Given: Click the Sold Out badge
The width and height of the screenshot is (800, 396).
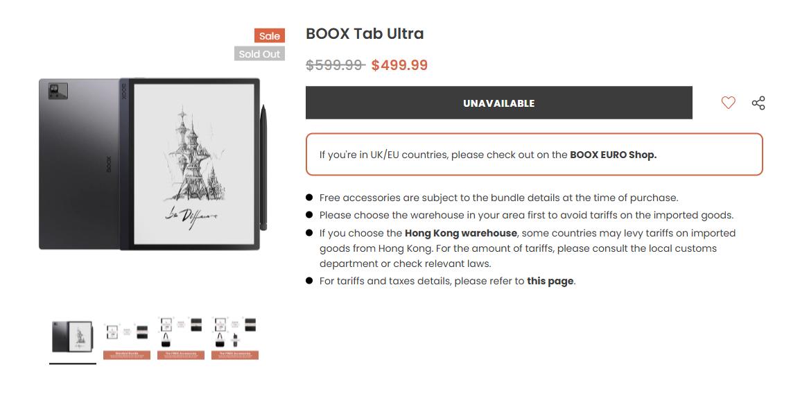Looking at the screenshot, I should pyautogui.click(x=259, y=54).
